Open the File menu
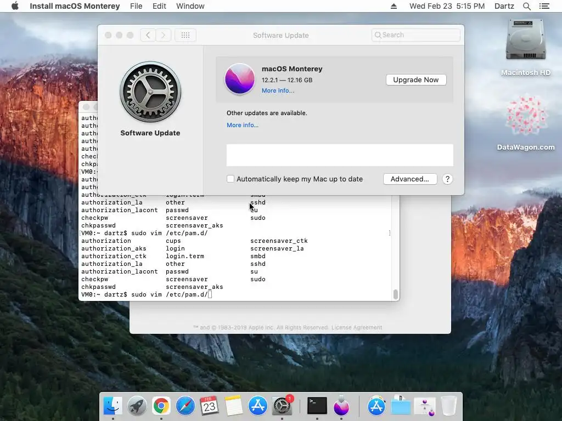The width and height of the screenshot is (562, 421). pyautogui.click(x=136, y=6)
